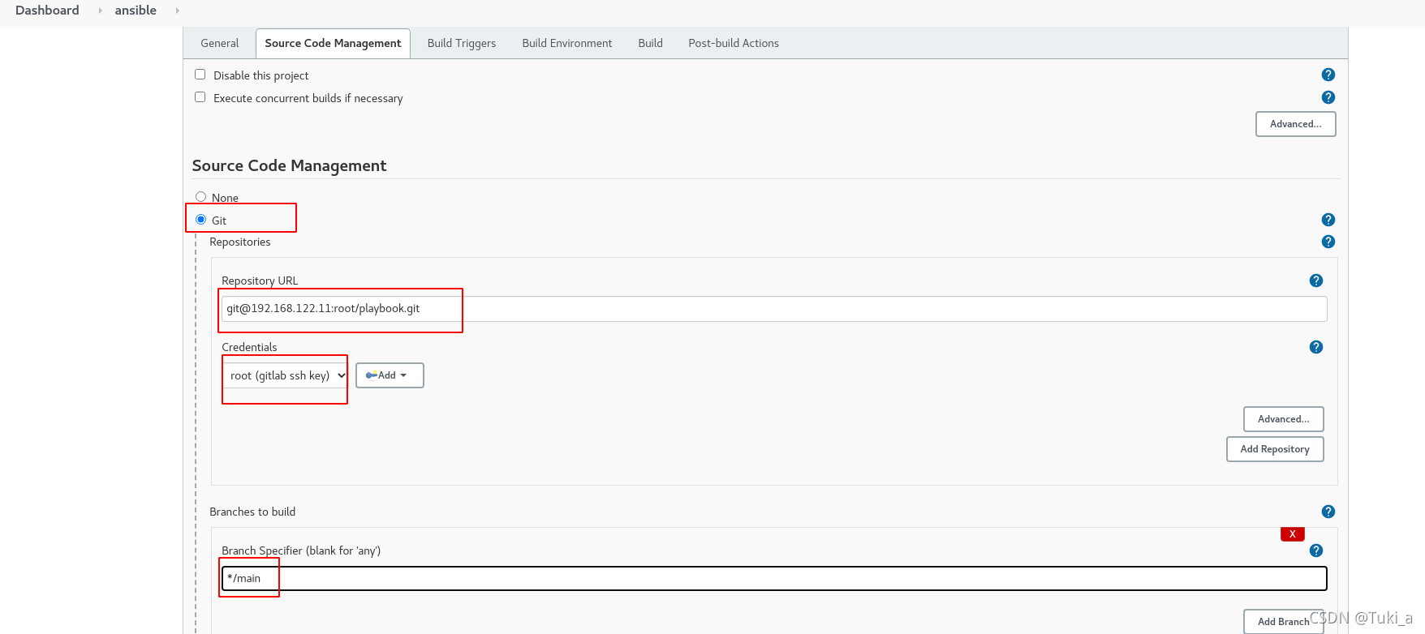Focus Branch Specifier input with */main

point(774,578)
